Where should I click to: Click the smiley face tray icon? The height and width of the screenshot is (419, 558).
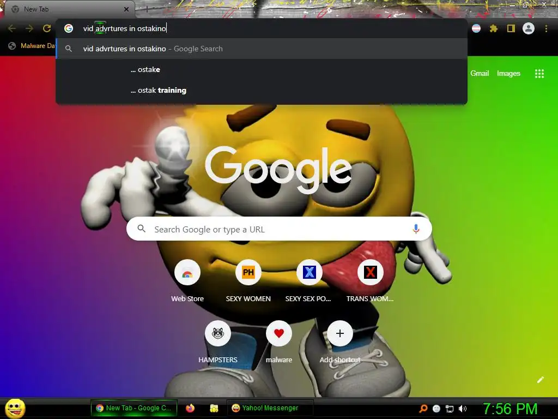tap(436, 409)
